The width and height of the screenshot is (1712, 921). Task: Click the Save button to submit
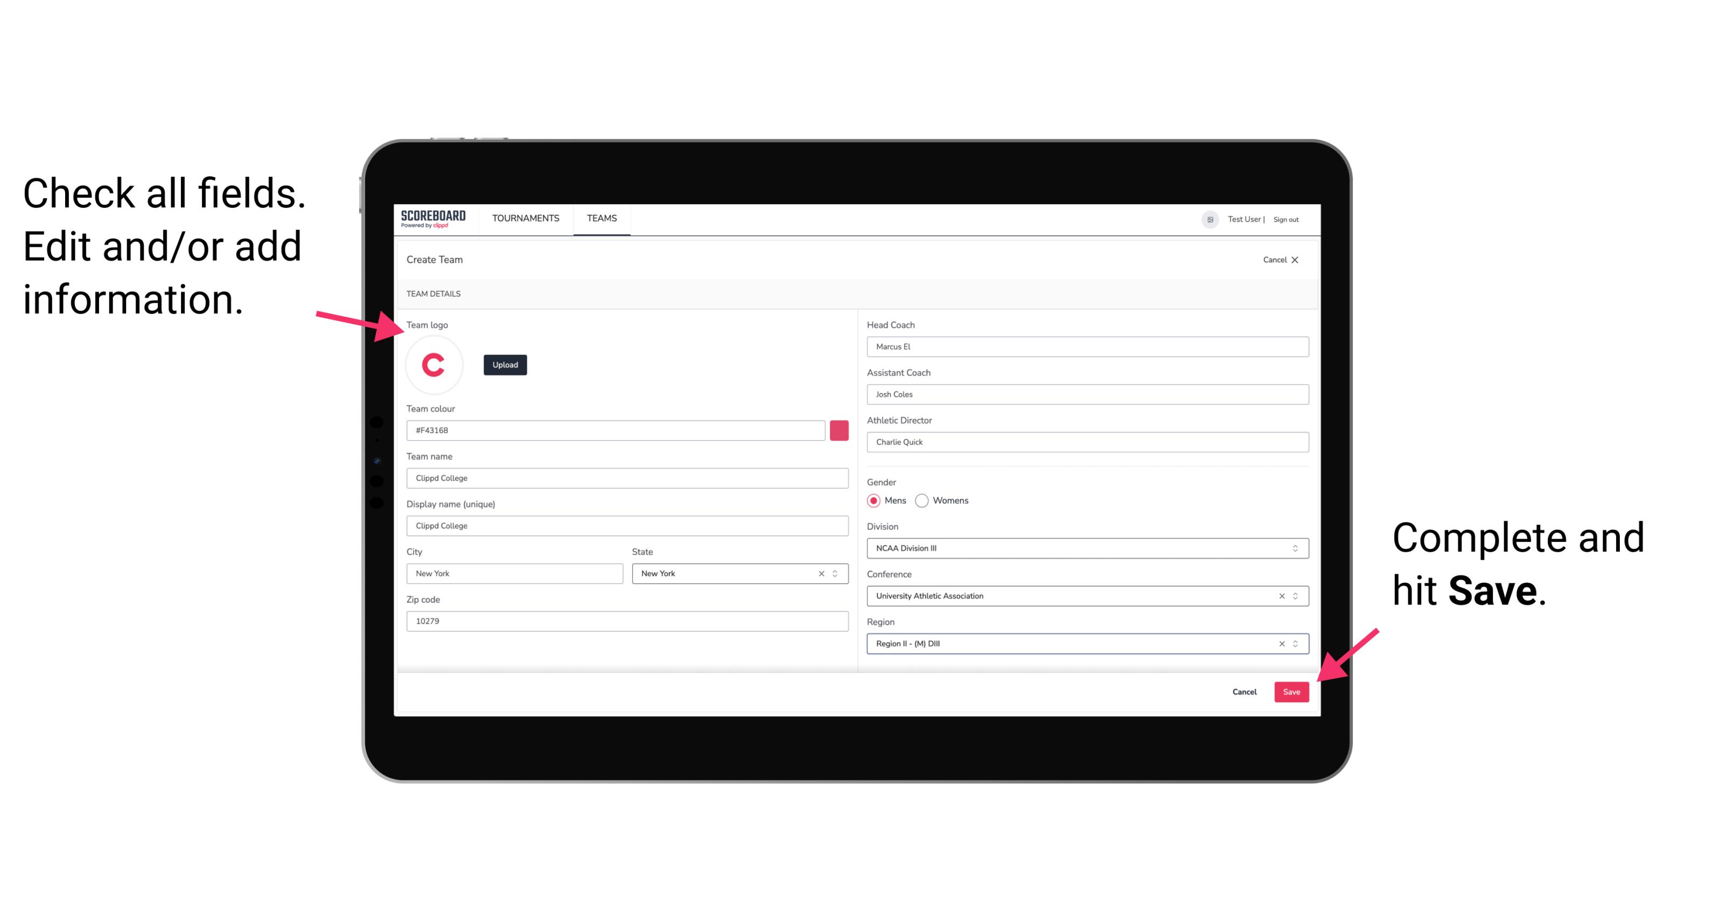click(1292, 689)
